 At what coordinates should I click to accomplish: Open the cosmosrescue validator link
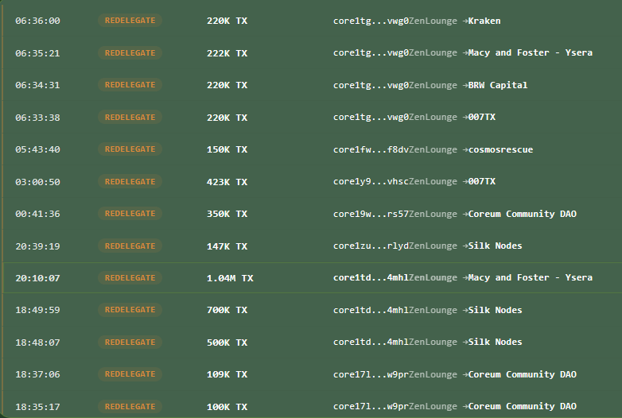point(500,149)
